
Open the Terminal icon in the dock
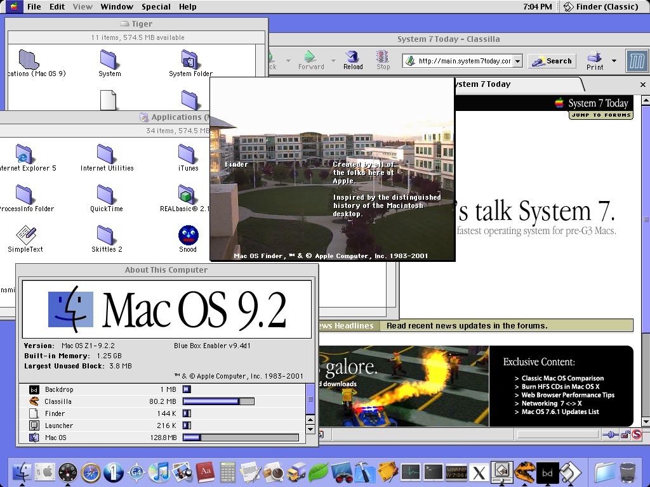(433, 472)
